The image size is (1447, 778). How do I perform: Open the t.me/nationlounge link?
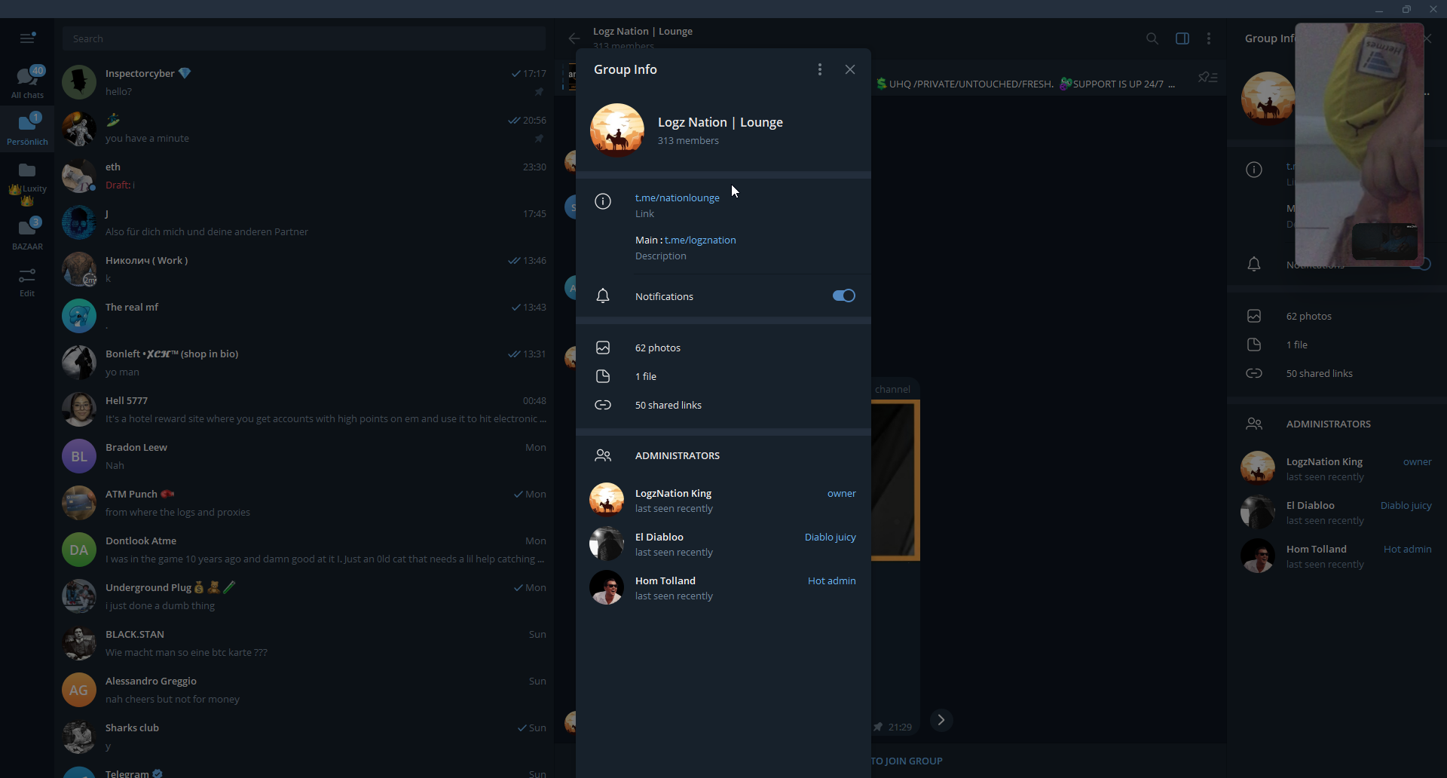[677, 198]
